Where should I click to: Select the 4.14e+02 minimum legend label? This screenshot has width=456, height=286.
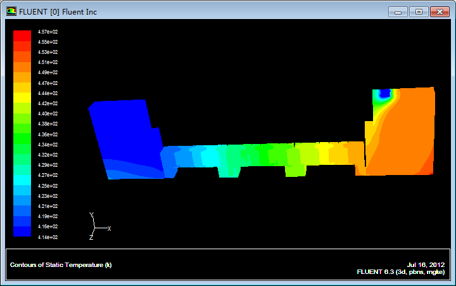point(48,237)
